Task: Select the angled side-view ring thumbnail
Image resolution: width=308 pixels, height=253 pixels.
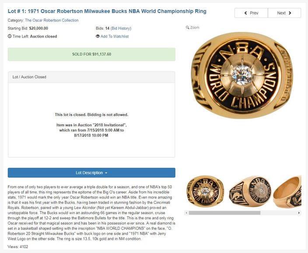Action: [250, 191]
